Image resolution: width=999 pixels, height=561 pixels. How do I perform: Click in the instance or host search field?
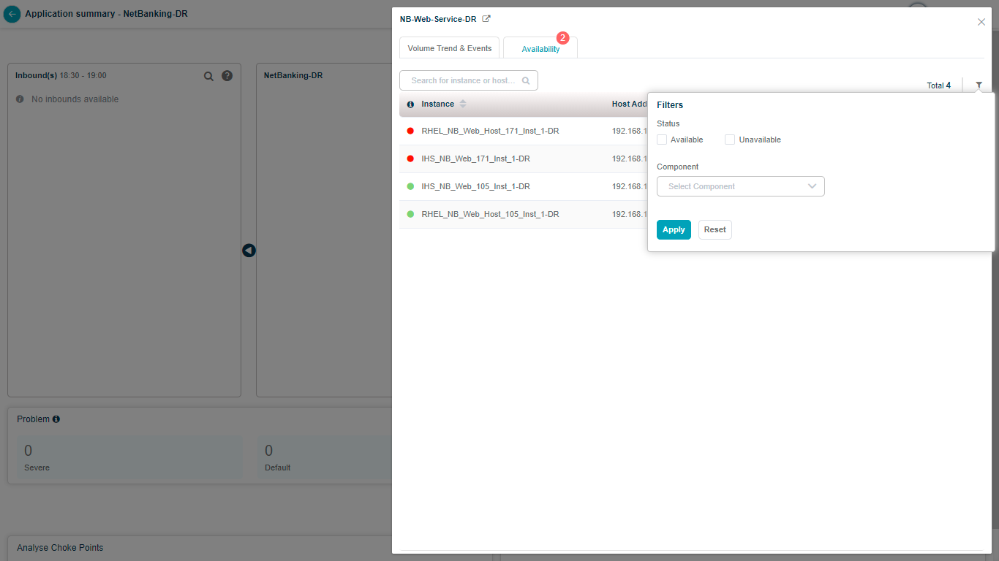(462, 81)
